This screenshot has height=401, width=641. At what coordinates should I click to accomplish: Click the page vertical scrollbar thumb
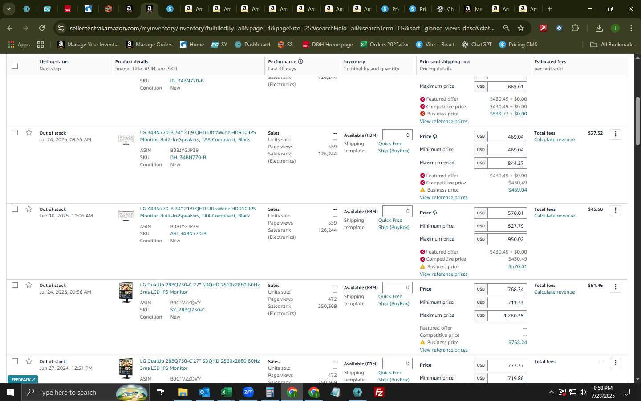(637, 120)
